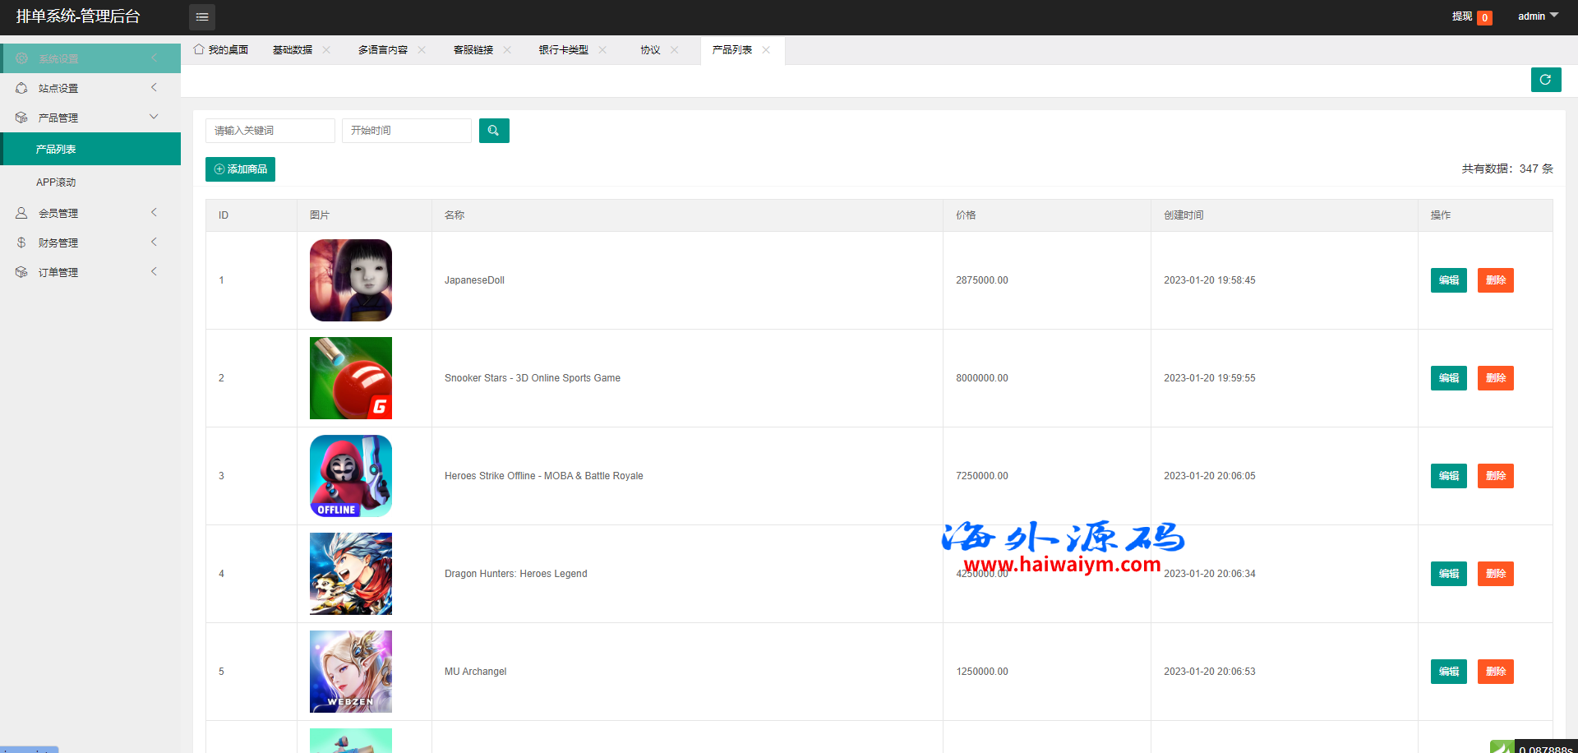
Task: Switch to the 客服链接 tab
Action: (x=473, y=50)
